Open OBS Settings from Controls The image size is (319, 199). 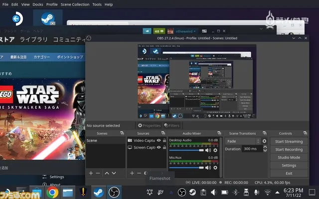pyautogui.click(x=289, y=165)
